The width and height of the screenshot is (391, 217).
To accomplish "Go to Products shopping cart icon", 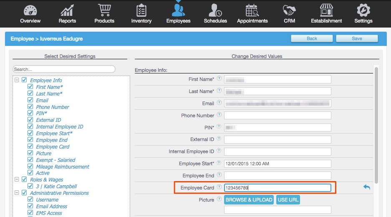I will 104,11.
